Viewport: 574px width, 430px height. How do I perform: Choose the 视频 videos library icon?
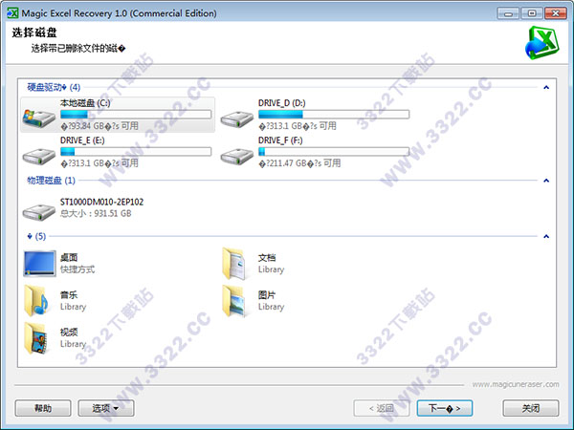(x=36, y=338)
